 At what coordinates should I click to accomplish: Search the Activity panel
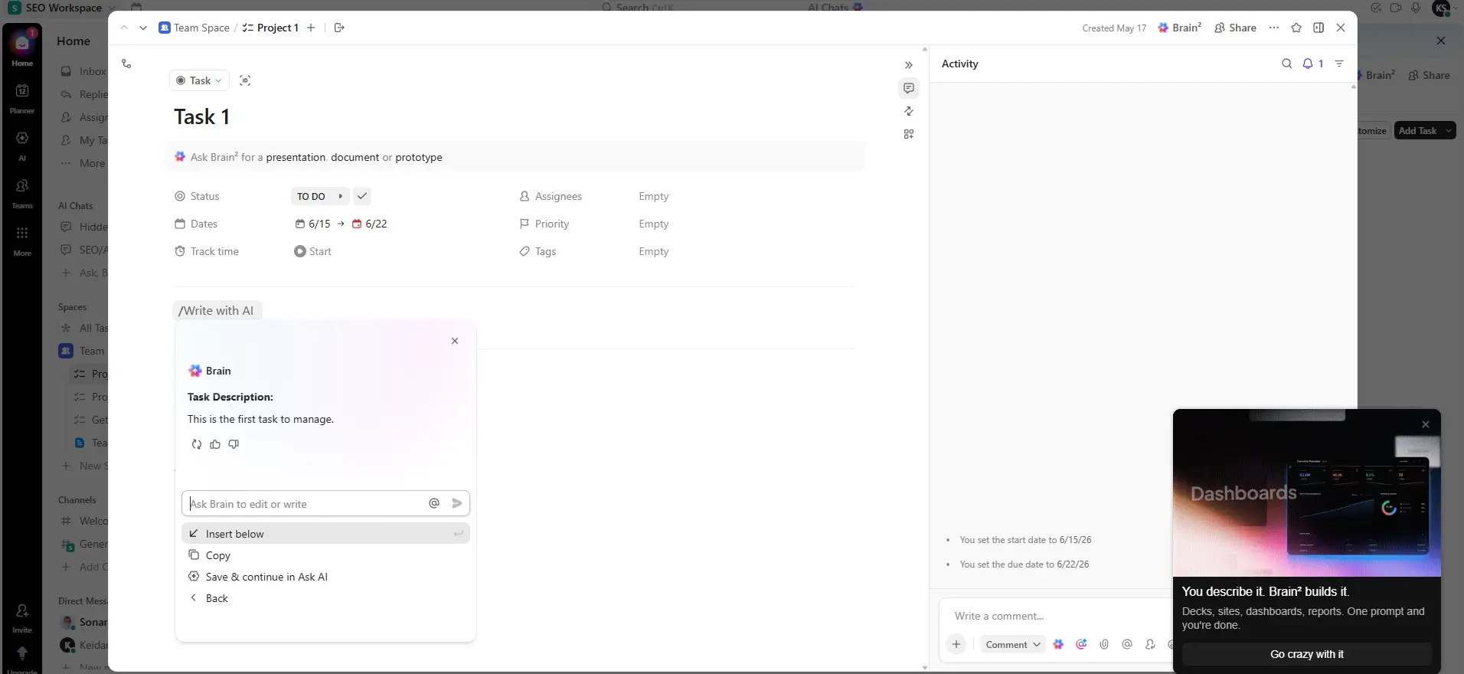pyautogui.click(x=1287, y=64)
